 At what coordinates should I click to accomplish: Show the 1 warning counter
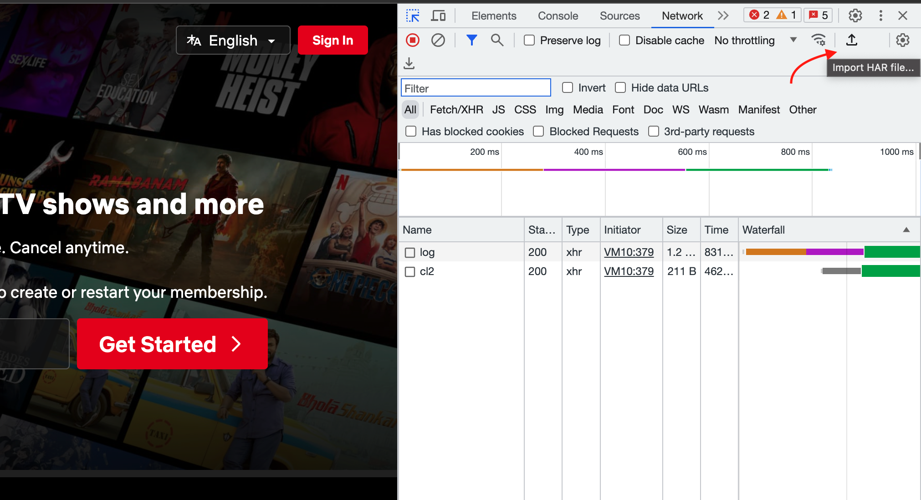(786, 15)
